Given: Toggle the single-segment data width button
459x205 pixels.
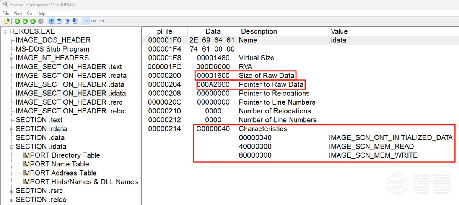Looking at the screenshot, I should pos(101,21).
